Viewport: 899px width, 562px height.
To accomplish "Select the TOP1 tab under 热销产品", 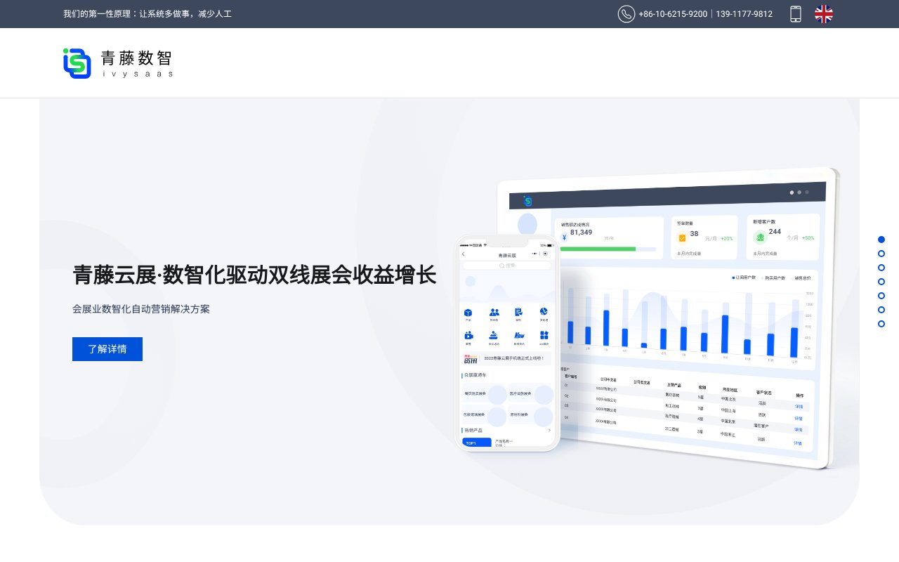I will (471, 442).
